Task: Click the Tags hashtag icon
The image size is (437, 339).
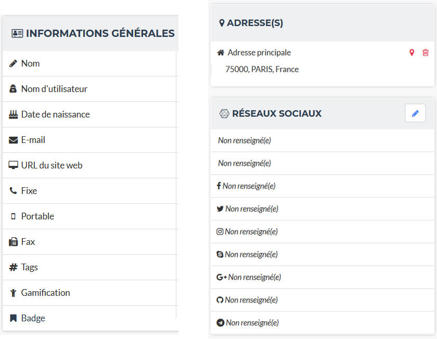Action: (14, 267)
